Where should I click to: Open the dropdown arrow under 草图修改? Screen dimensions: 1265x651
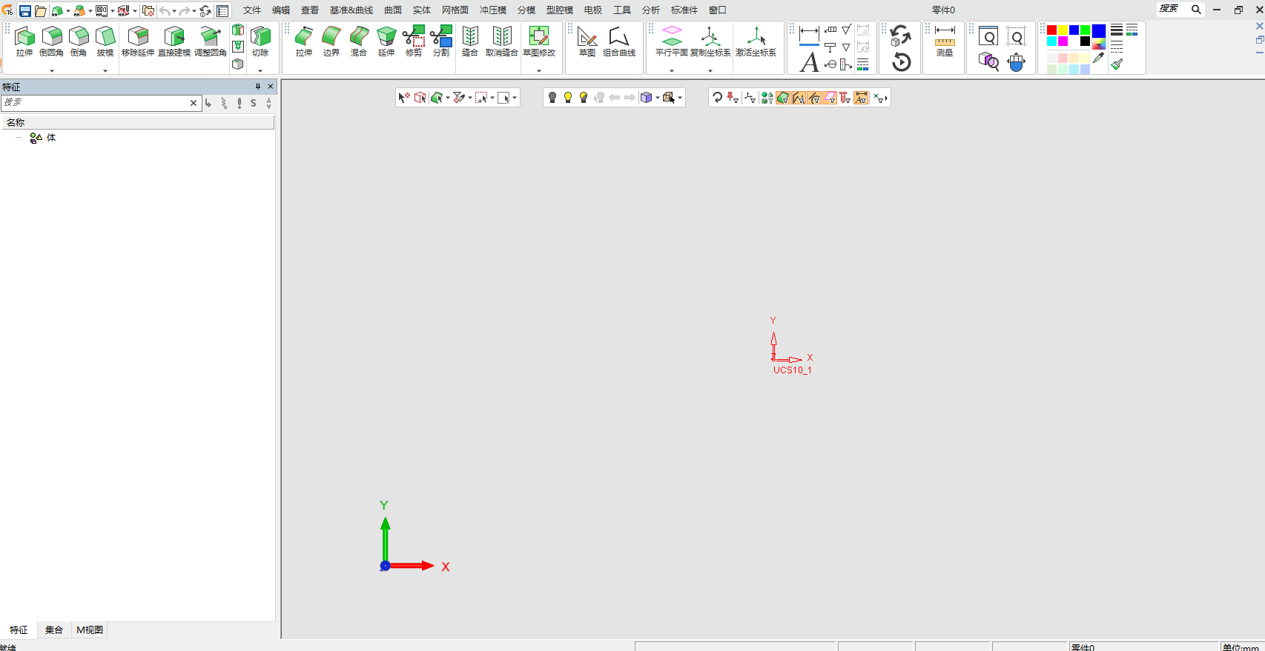click(539, 71)
